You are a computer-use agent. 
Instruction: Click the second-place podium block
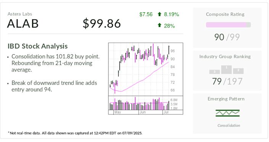[238, 71]
